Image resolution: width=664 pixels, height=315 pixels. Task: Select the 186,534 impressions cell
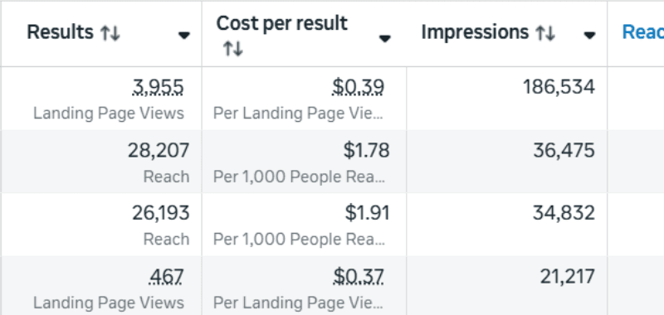[x=507, y=98]
